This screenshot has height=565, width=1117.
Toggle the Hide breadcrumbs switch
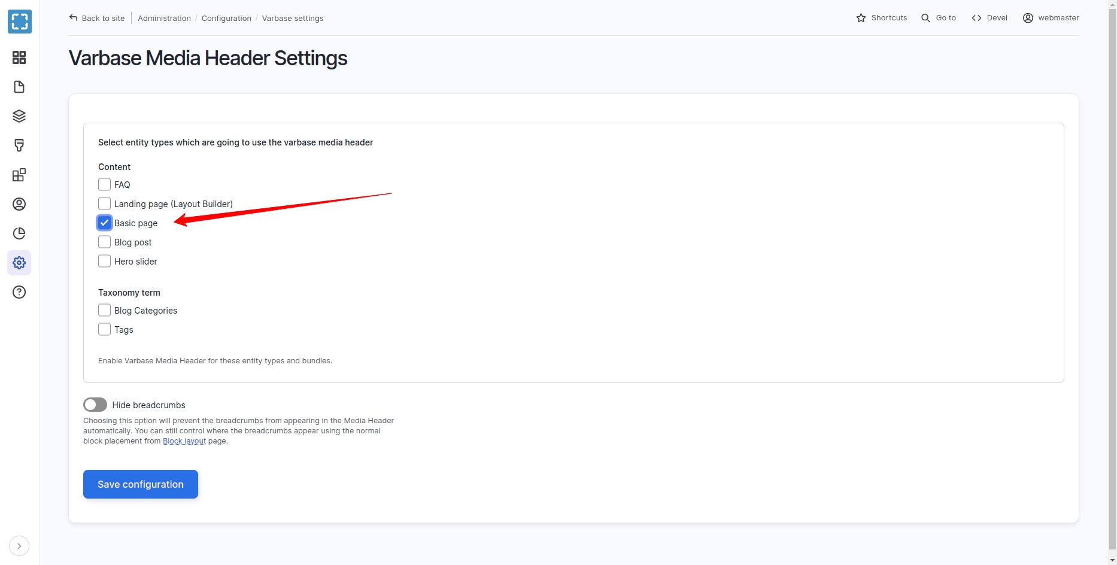tap(95, 405)
